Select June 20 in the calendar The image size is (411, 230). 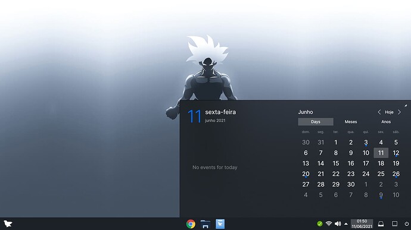(x=306, y=174)
